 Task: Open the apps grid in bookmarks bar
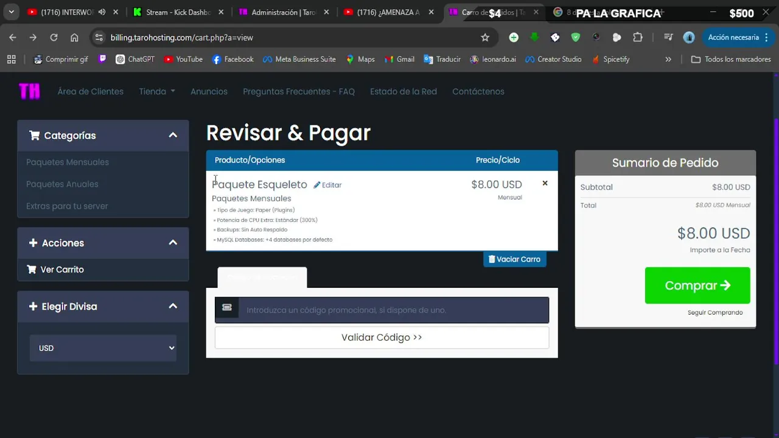(x=11, y=59)
